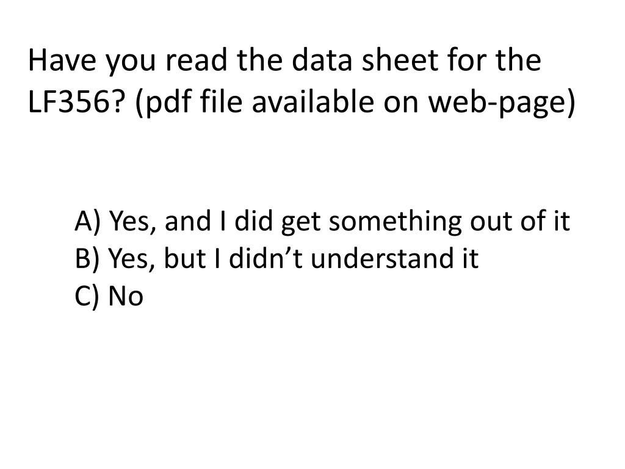Click the word "available" in the heading
This screenshot has width=625, height=469.
coord(313,101)
